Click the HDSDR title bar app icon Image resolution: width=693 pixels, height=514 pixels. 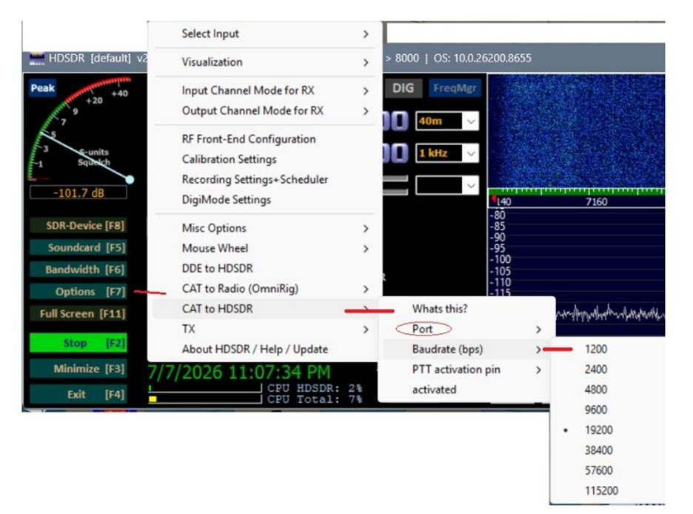[x=37, y=59]
